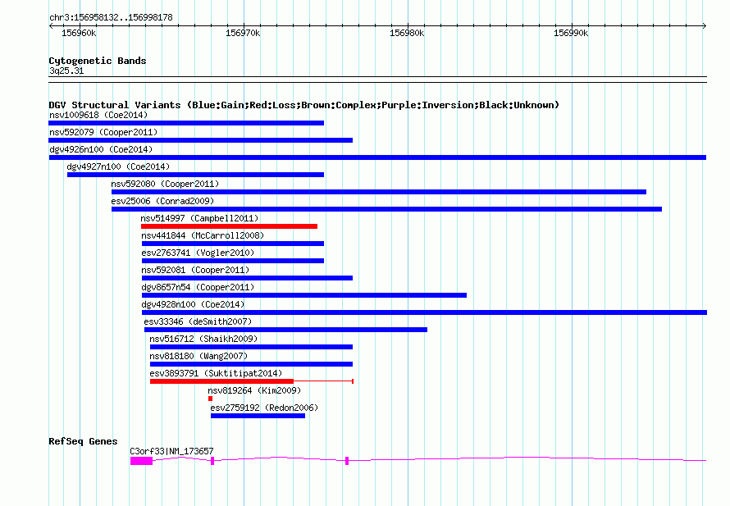730x506 pixels.
Task: Open dgv8657n54 (Cooper2011) label
Action: pos(198,287)
